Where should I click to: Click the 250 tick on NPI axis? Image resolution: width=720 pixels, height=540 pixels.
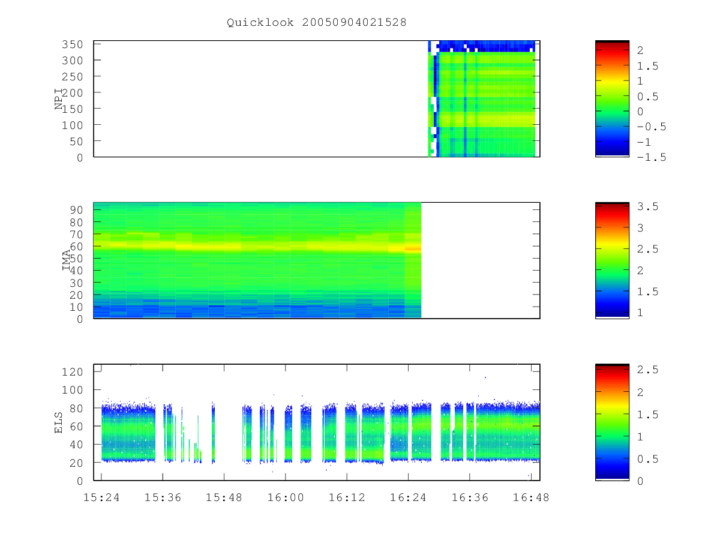click(72, 77)
